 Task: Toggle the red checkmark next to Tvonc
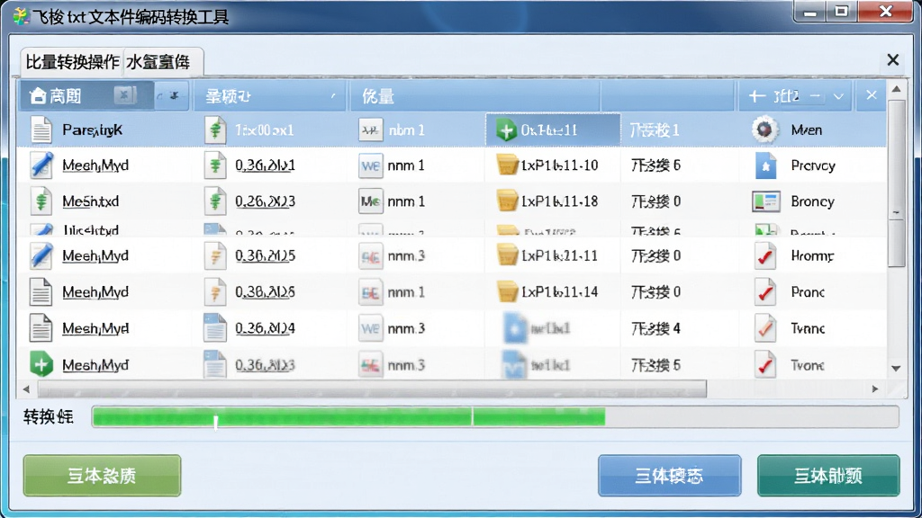point(765,365)
